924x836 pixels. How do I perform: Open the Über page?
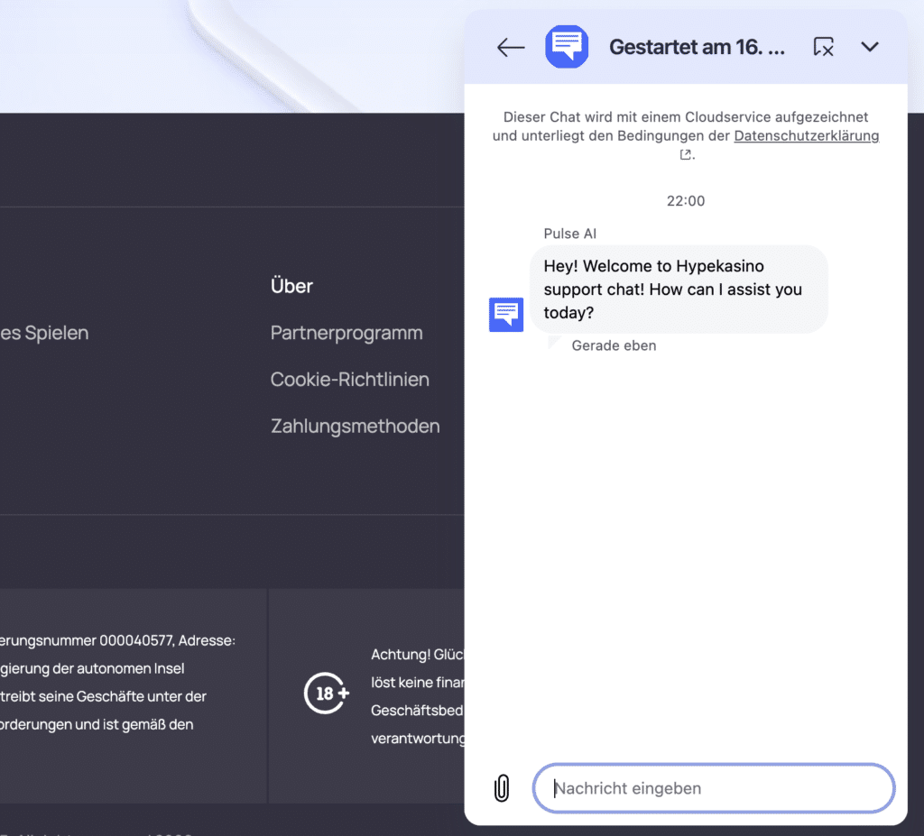click(x=291, y=286)
